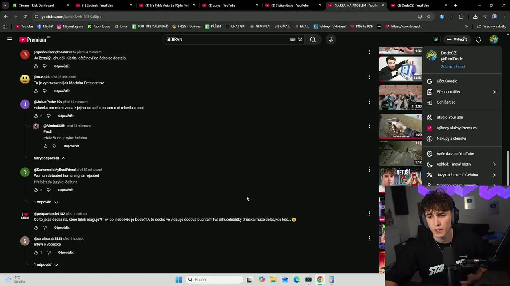Clear the SIBIRAN search text
This screenshot has height=286, width=510.
pos(300,39)
